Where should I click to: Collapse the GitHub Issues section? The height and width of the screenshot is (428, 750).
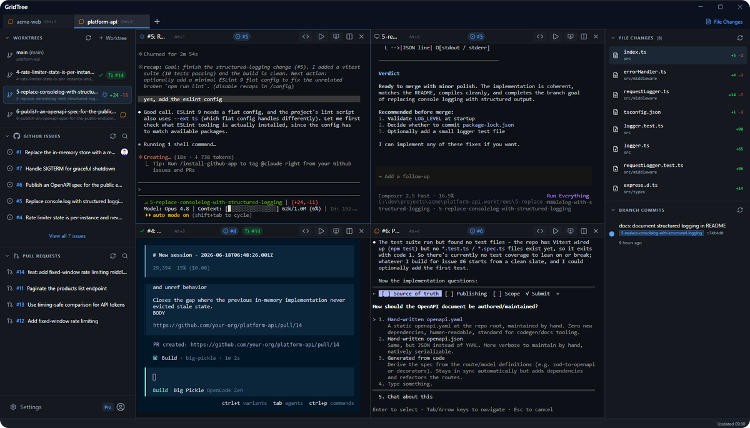pos(7,136)
